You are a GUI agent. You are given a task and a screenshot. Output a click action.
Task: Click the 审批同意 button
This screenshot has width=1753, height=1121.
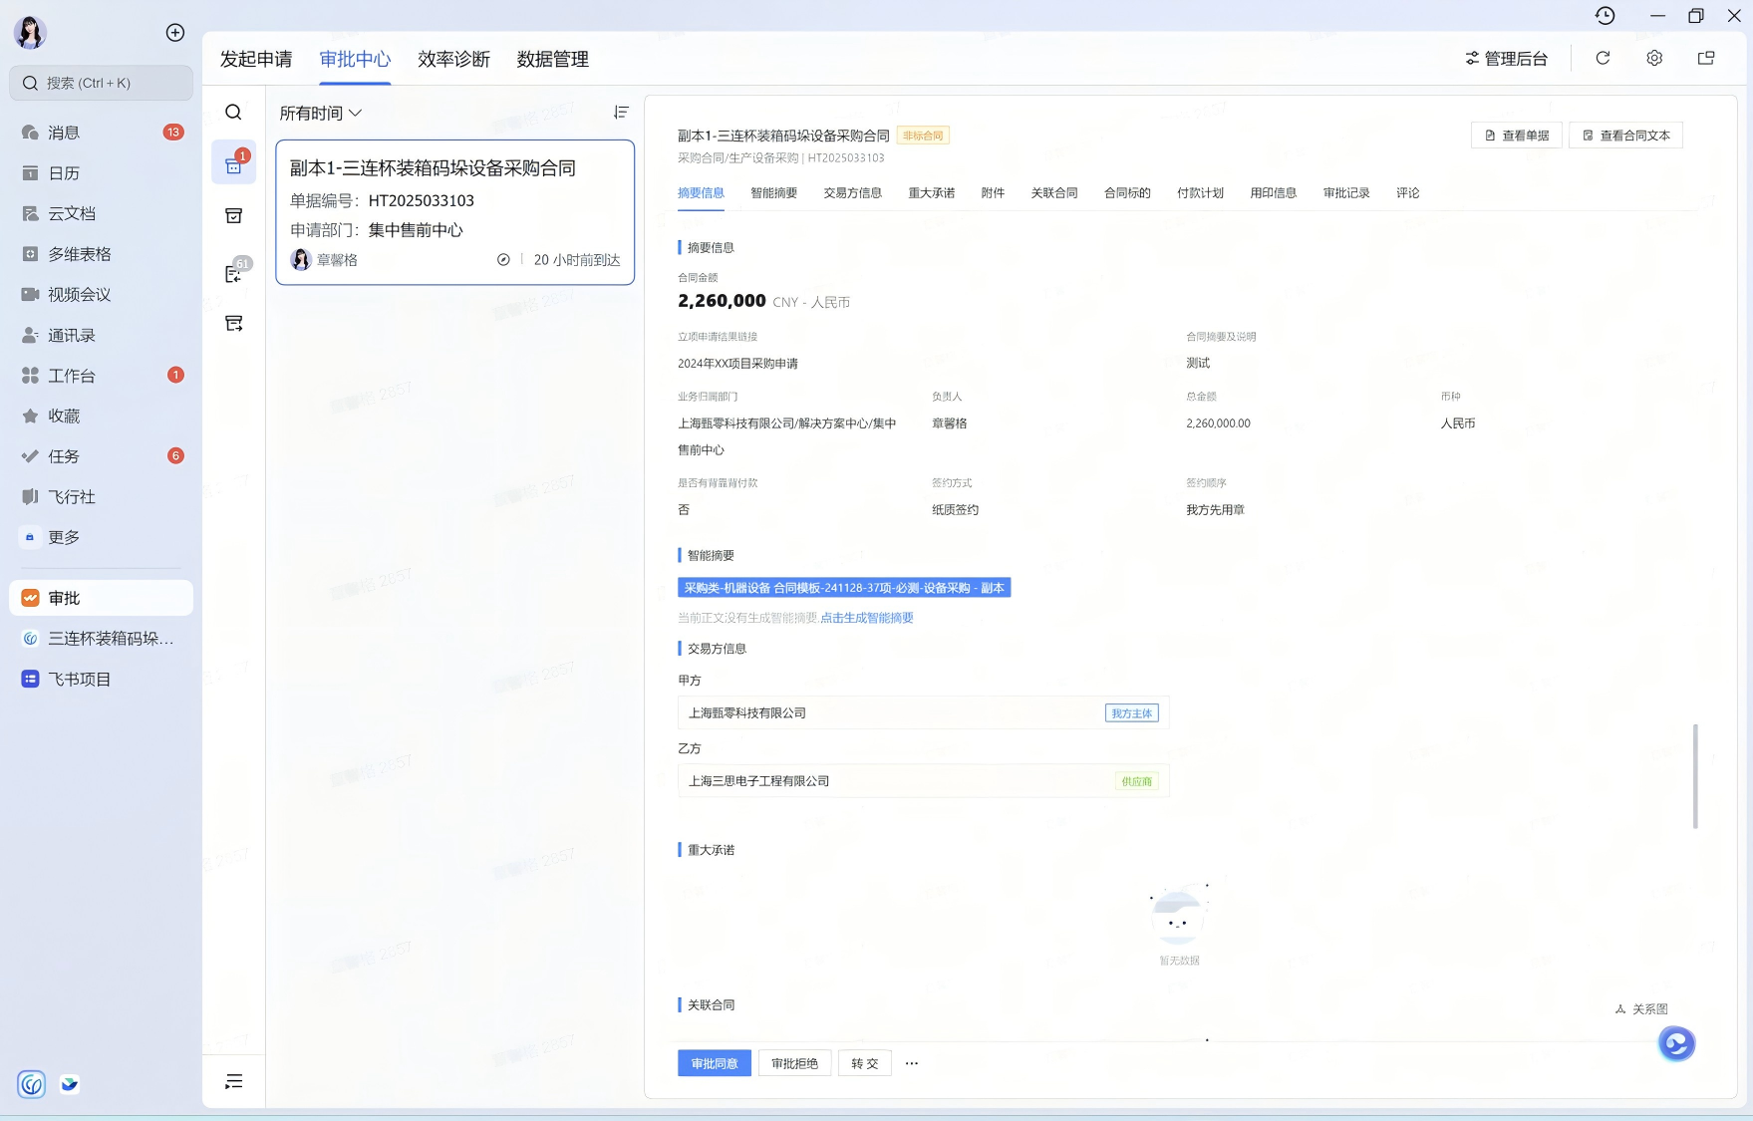coord(715,1064)
